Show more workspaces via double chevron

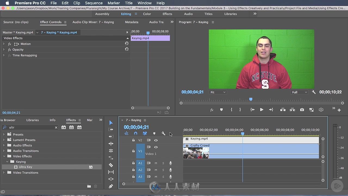(255, 14)
